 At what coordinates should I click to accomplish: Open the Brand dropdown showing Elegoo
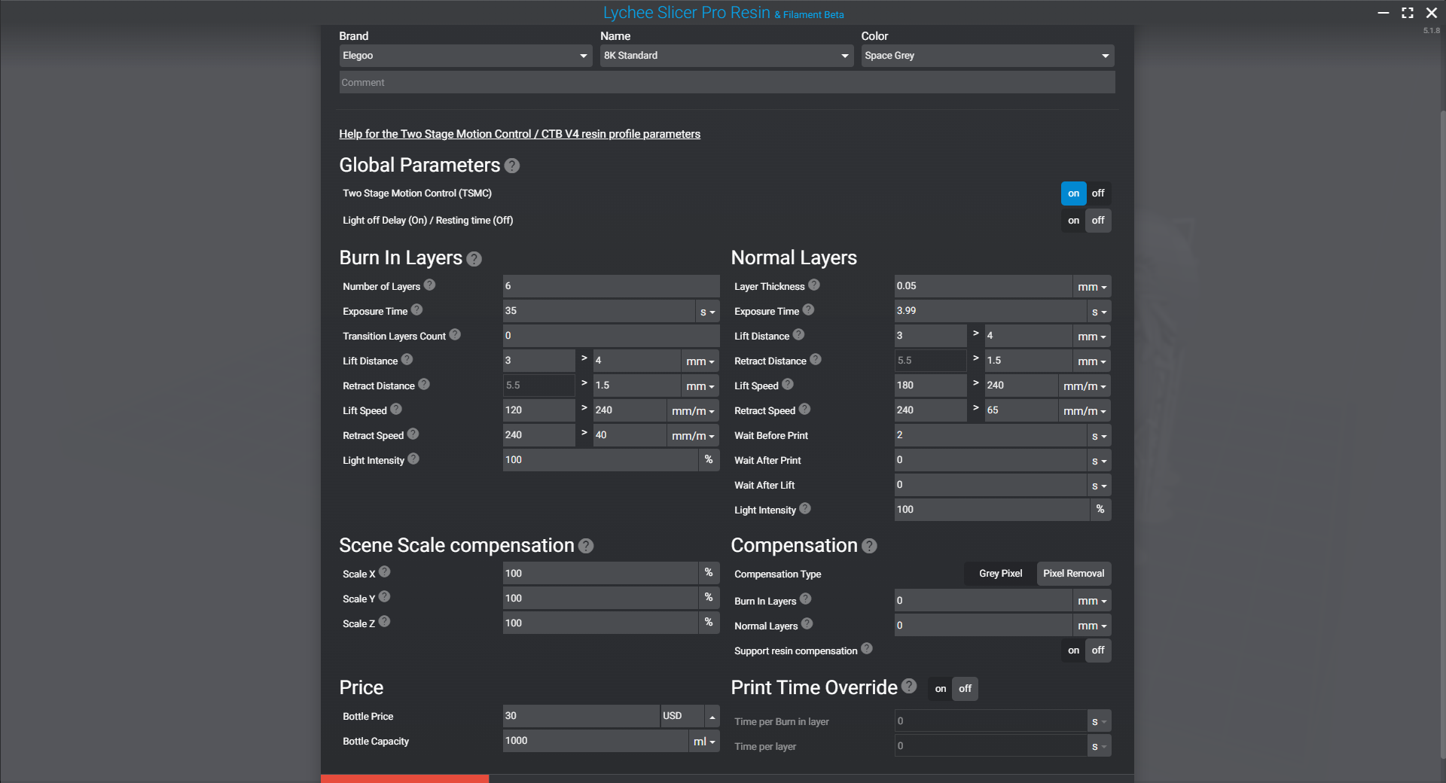click(x=465, y=56)
